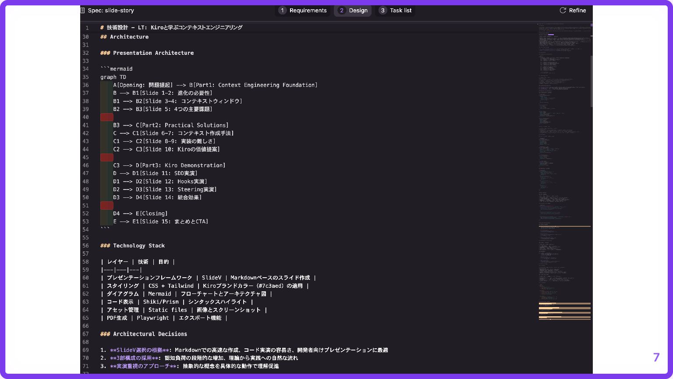Click the 'B2[Slide 3-4: コンテキストウィンドウ]' line
Viewport: 673px width, 379px height.
pyautogui.click(x=177, y=101)
